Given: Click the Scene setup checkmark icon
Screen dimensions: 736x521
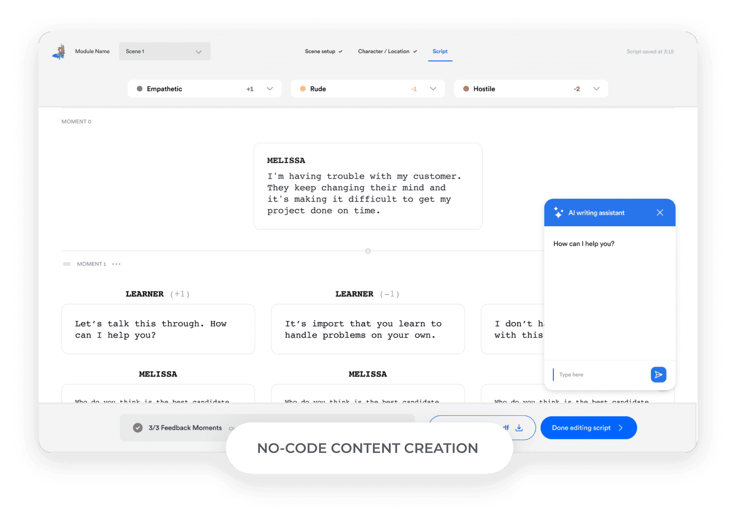Looking at the screenshot, I should (x=340, y=52).
